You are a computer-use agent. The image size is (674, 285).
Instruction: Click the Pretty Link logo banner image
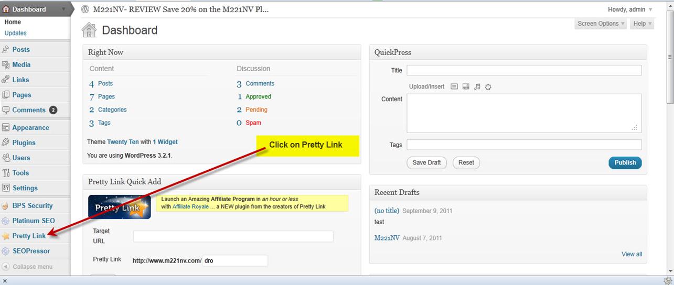tap(120, 207)
